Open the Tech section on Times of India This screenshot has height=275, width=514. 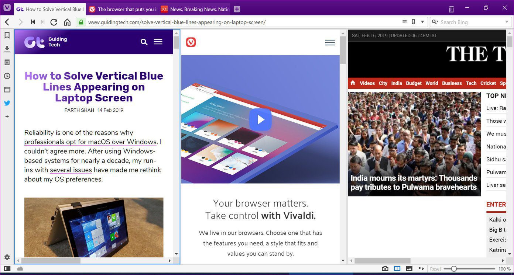coord(471,83)
